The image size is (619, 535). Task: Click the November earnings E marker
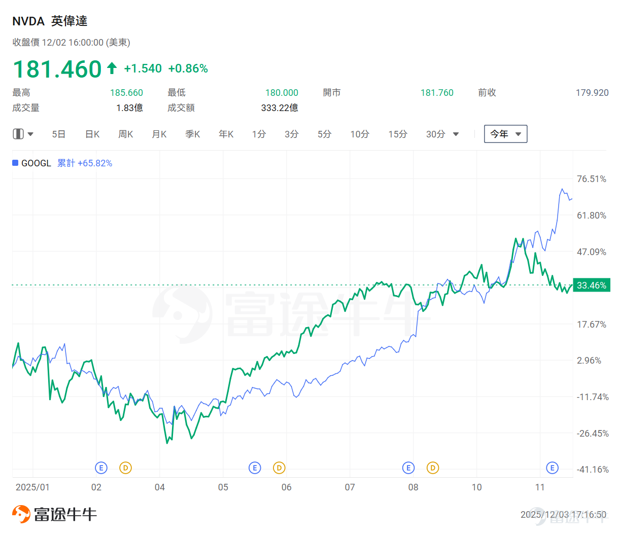tap(552, 468)
